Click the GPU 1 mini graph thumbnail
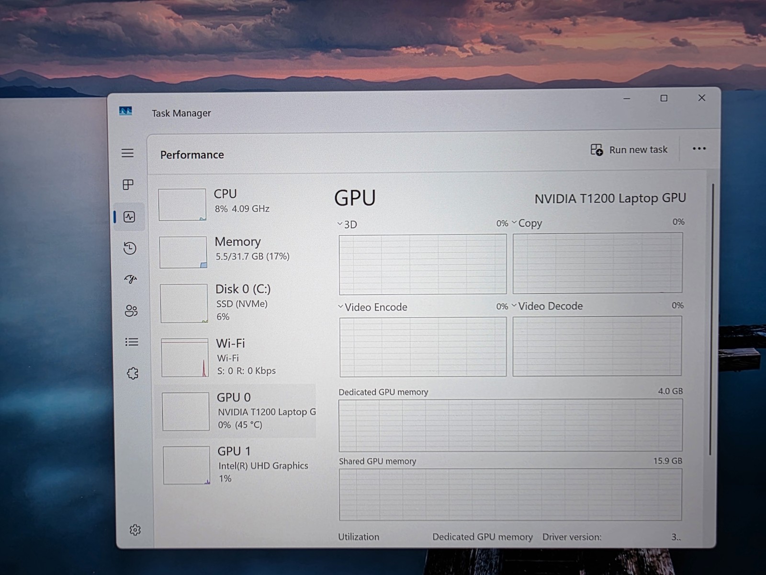This screenshot has height=575, width=766. pos(187,465)
